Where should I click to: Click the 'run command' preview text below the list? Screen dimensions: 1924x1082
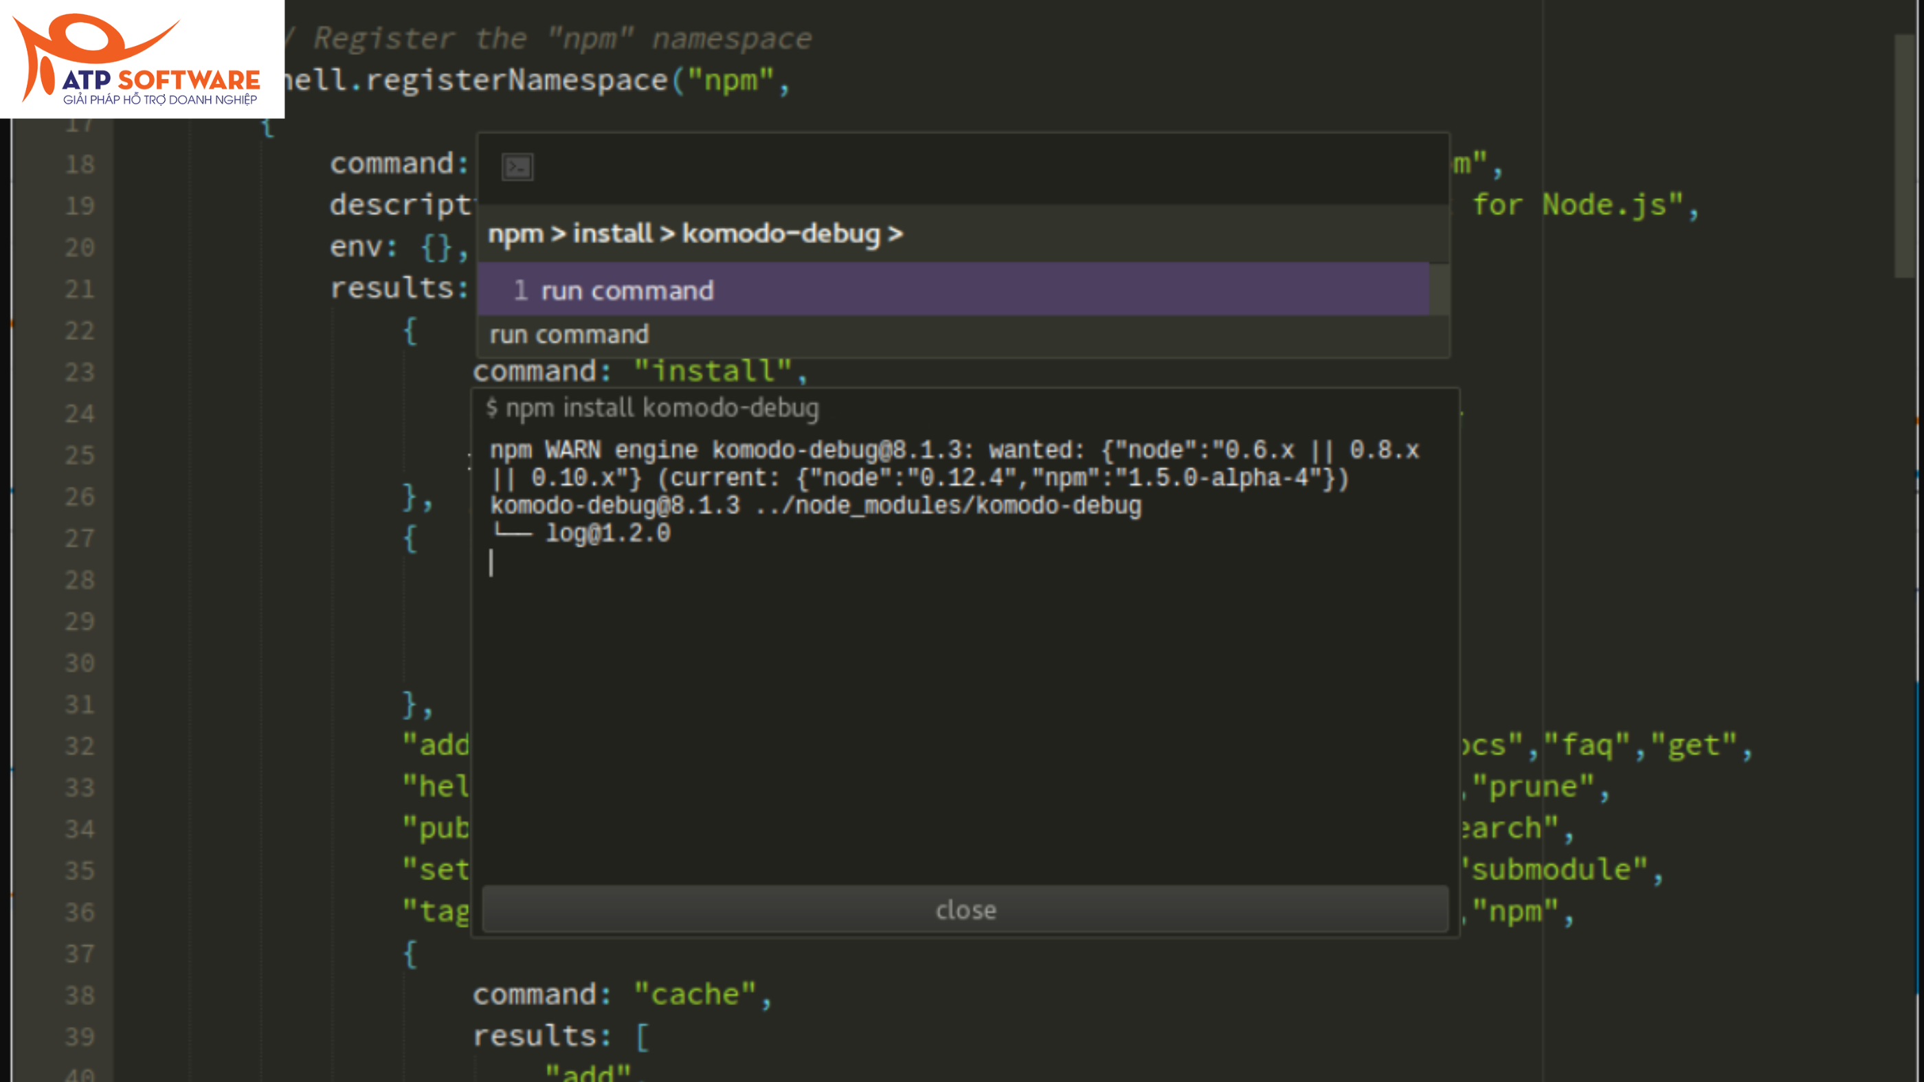(568, 334)
